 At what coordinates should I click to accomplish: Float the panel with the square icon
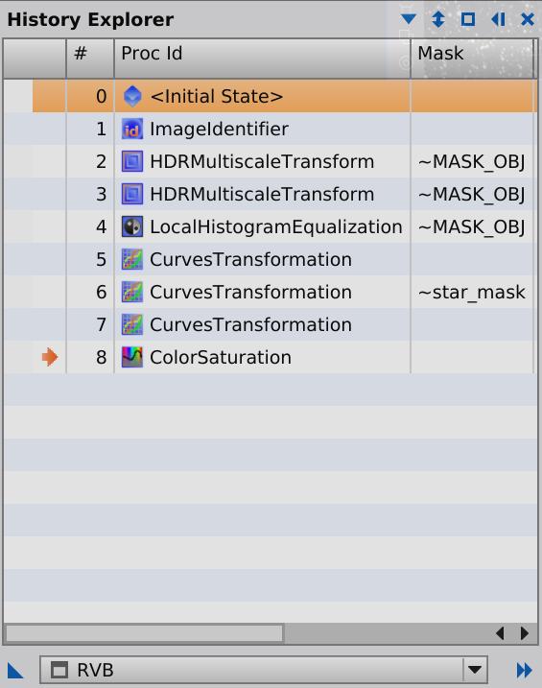(468, 19)
